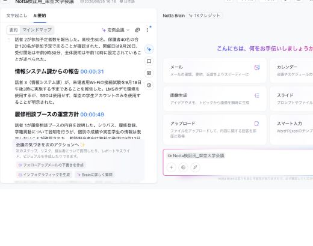This screenshot has height=246, width=313.
Task: Open the メール card
Action: click(x=215, y=70)
